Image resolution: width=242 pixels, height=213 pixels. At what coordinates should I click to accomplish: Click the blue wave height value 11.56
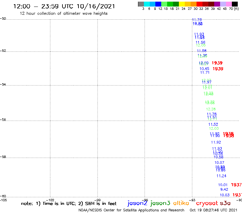(x=200, y=42)
